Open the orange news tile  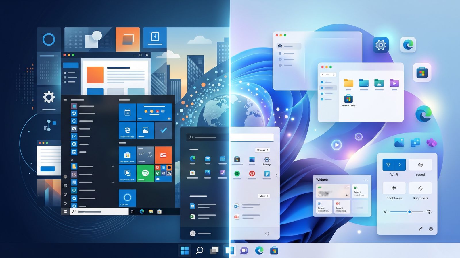163,155
